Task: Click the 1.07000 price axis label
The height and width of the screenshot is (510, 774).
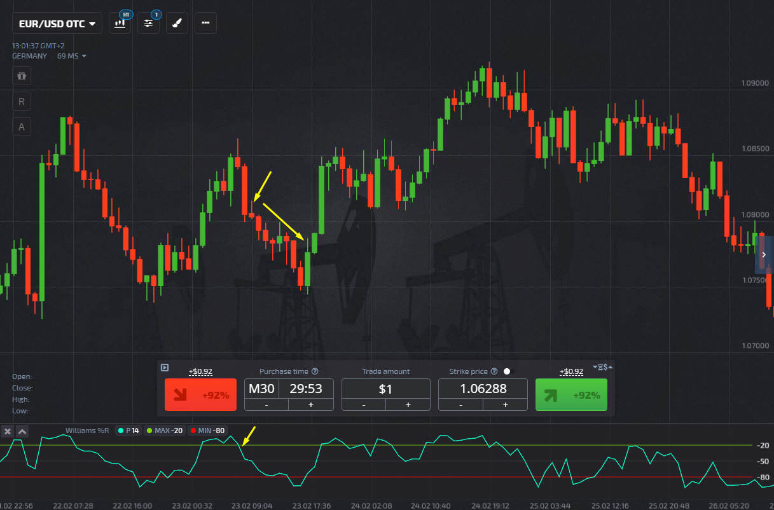Action: coord(755,346)
